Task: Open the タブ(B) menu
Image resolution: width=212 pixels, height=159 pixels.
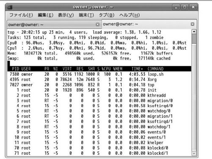Action: (x=107, y=15)
